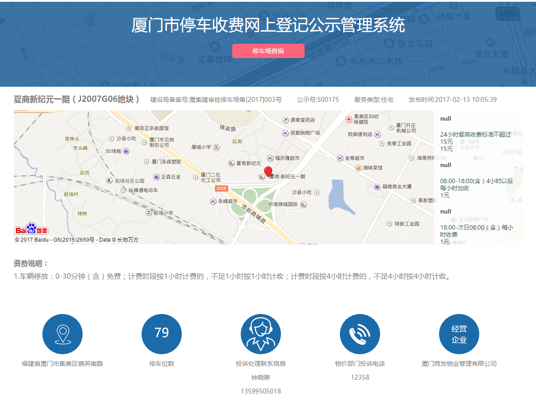
Task: Click the 前场小学 school icon
Action: tap(148, 213)
